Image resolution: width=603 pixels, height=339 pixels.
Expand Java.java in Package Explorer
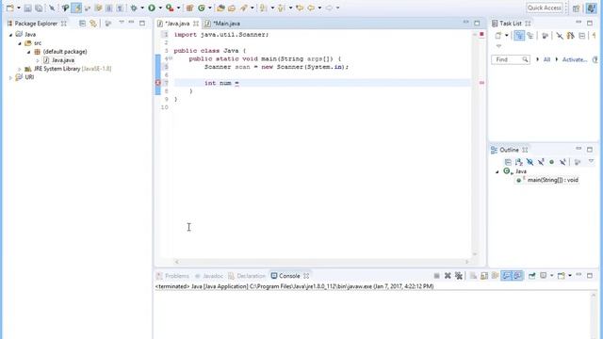(38, 60)
